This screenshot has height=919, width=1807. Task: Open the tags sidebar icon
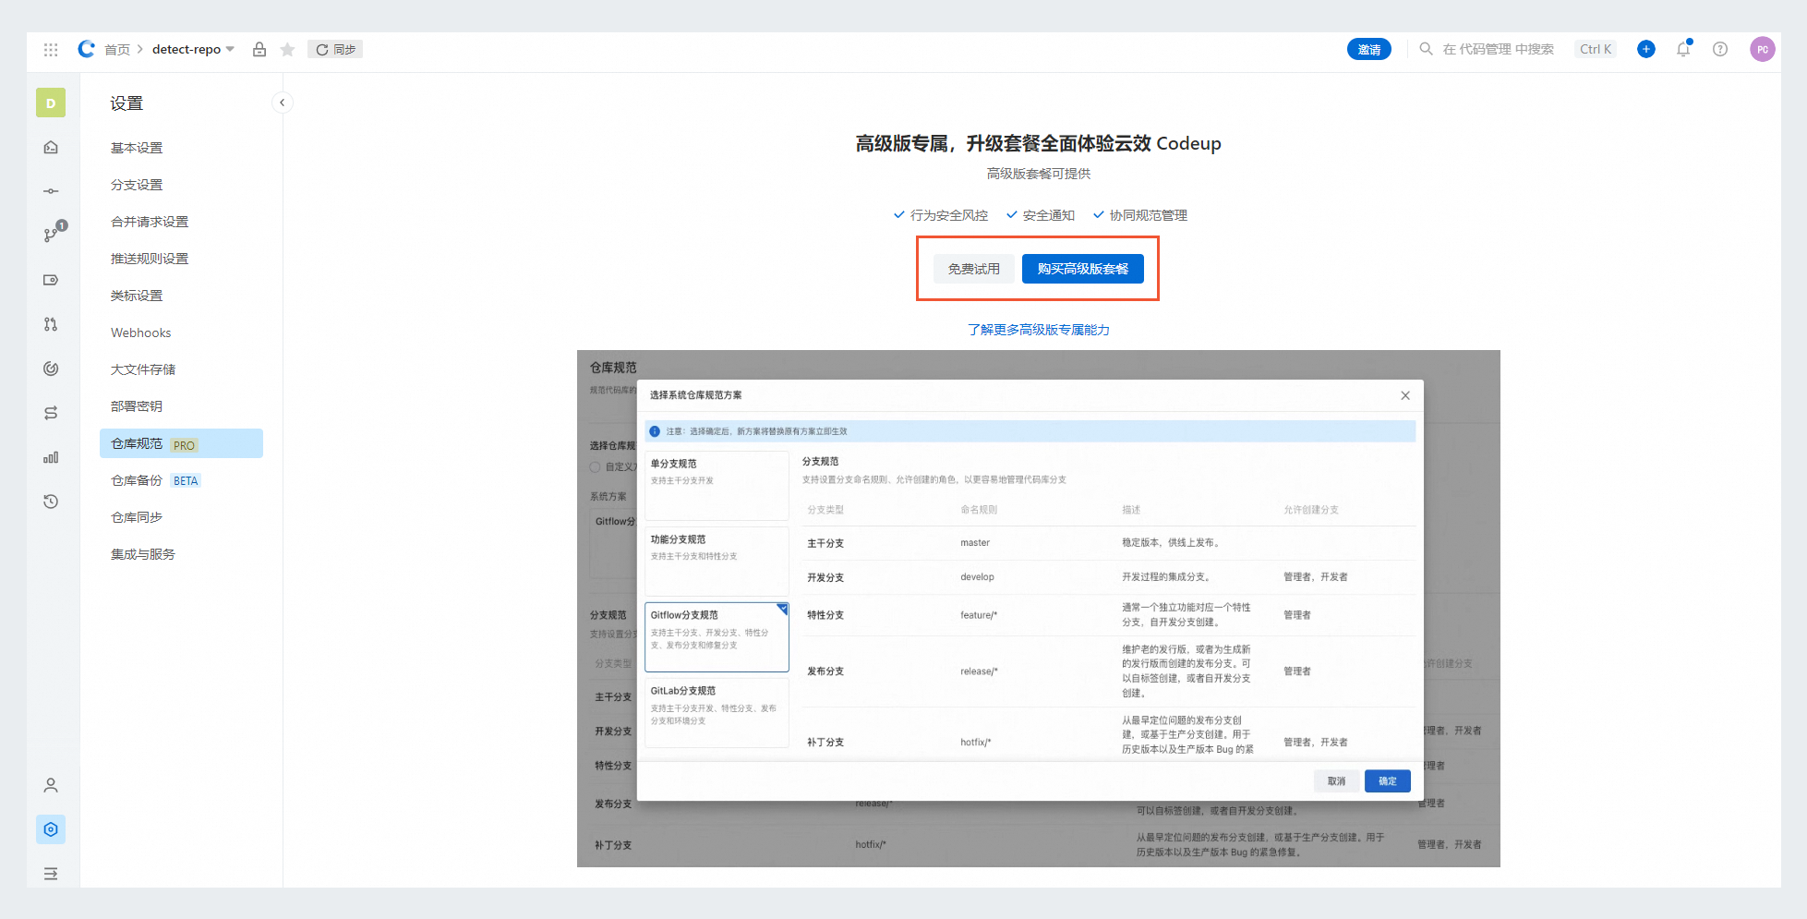pos(51,280)
